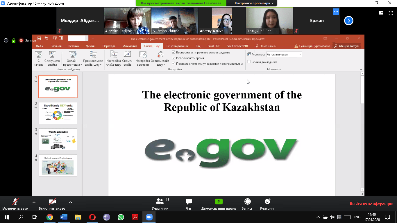Viewport: 397px width, 223px height.
Task: Open slideshow setup (Настройка слайд-шоу)
Action: coord(114,58)
